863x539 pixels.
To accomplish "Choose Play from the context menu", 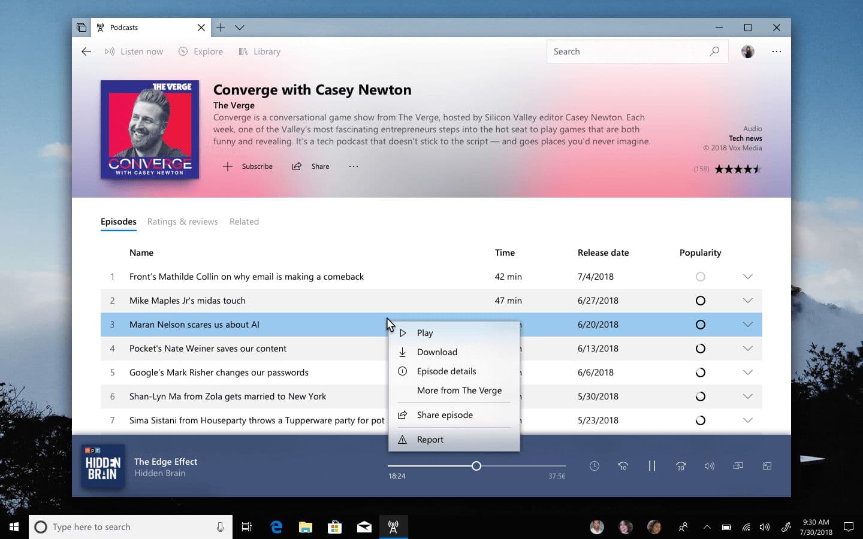I will tap(454, 333).
